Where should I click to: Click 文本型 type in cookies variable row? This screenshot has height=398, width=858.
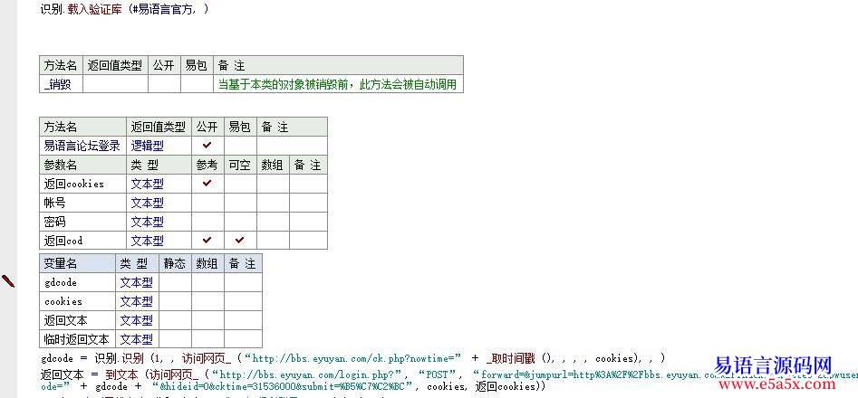pos(137,301)
